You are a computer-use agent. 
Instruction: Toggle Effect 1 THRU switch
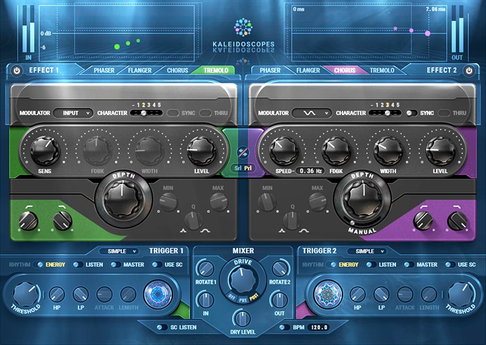point(205,113)
